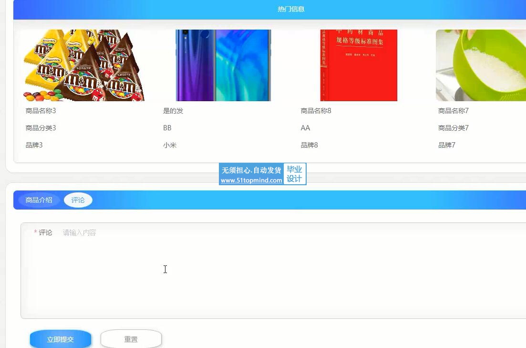Open the green rice bowl thumbnail

(x=481, y=65)
